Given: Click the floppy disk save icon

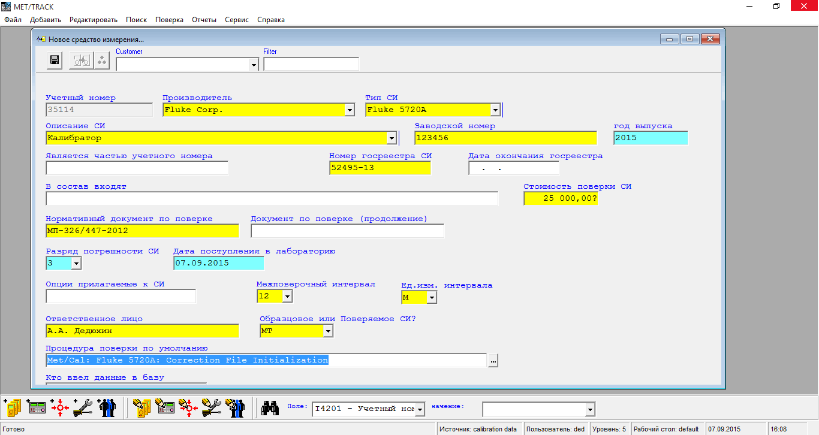Looking at the screenshot, I should [55, 61].
